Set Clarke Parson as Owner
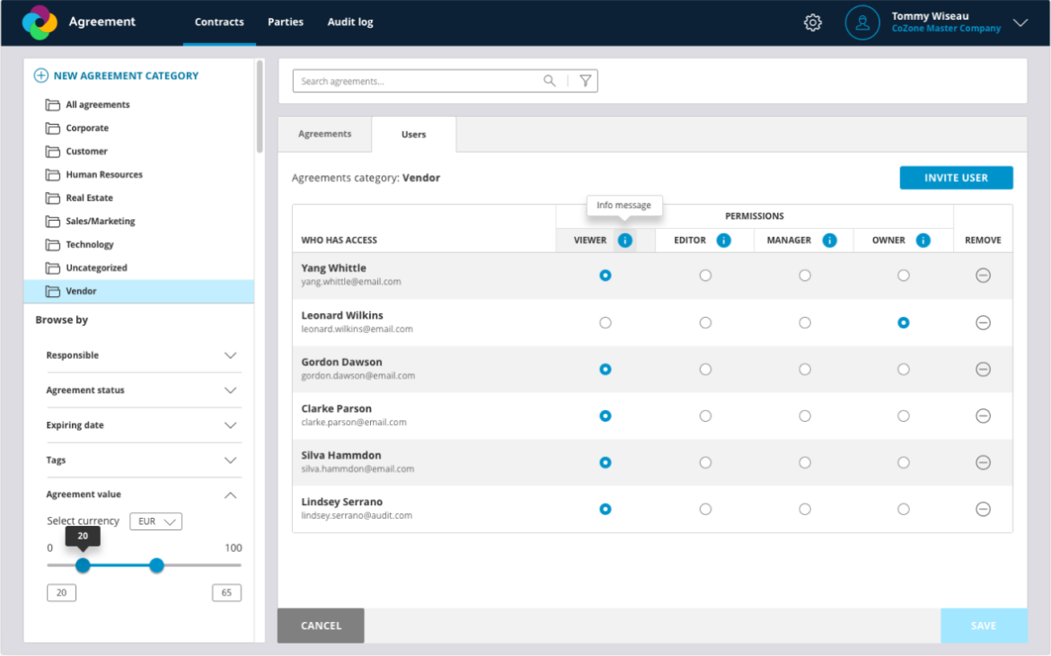The width and height of the screenshot is (1051, 656). [x=904, y=415]
